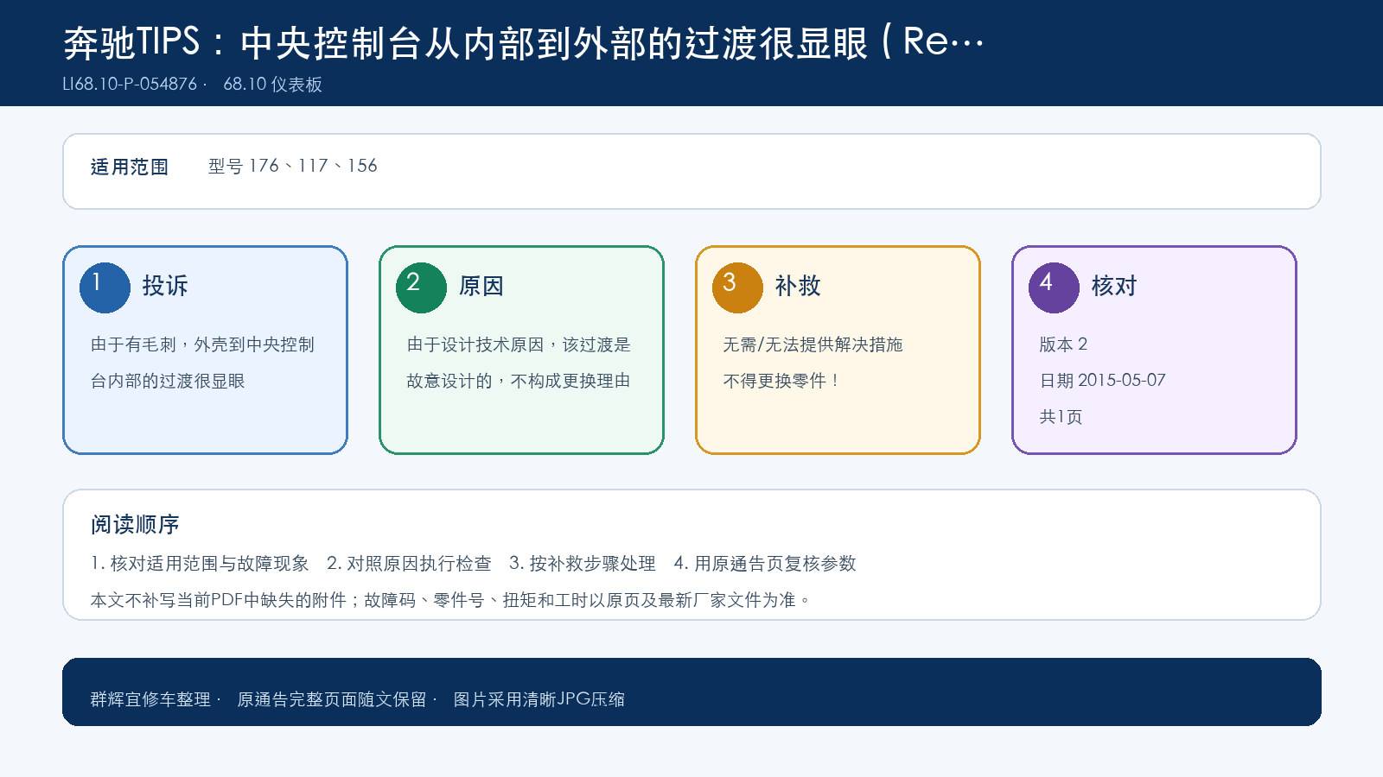Click the 68.10 仪表板 category text
The image size is (1383, 777).
273,84
